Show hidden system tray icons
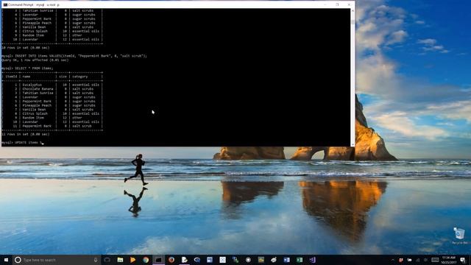 [392, 260]
